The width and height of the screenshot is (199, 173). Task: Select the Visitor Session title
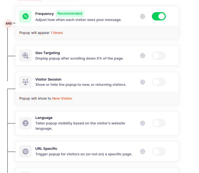48,79
